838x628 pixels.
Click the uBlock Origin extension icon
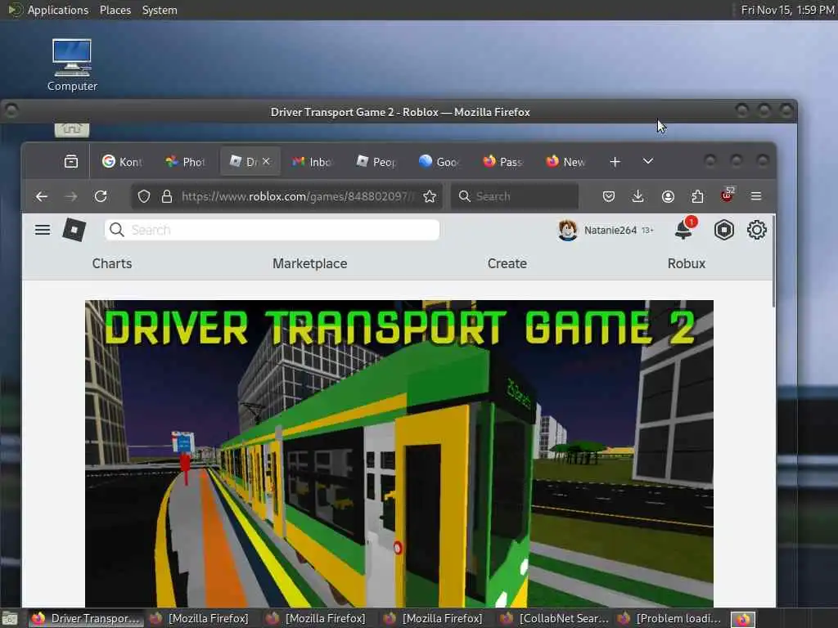[728, 195]
